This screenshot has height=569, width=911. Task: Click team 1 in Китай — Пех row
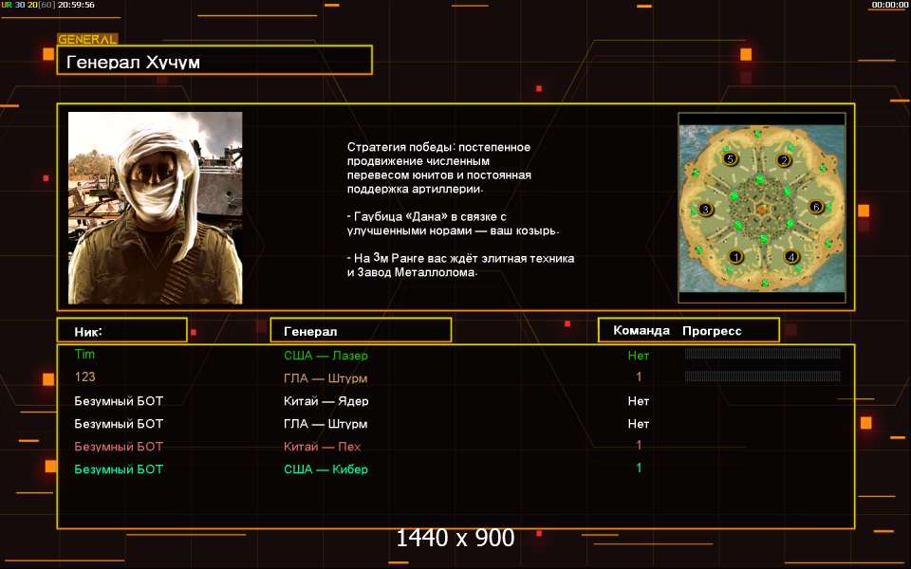639,446
